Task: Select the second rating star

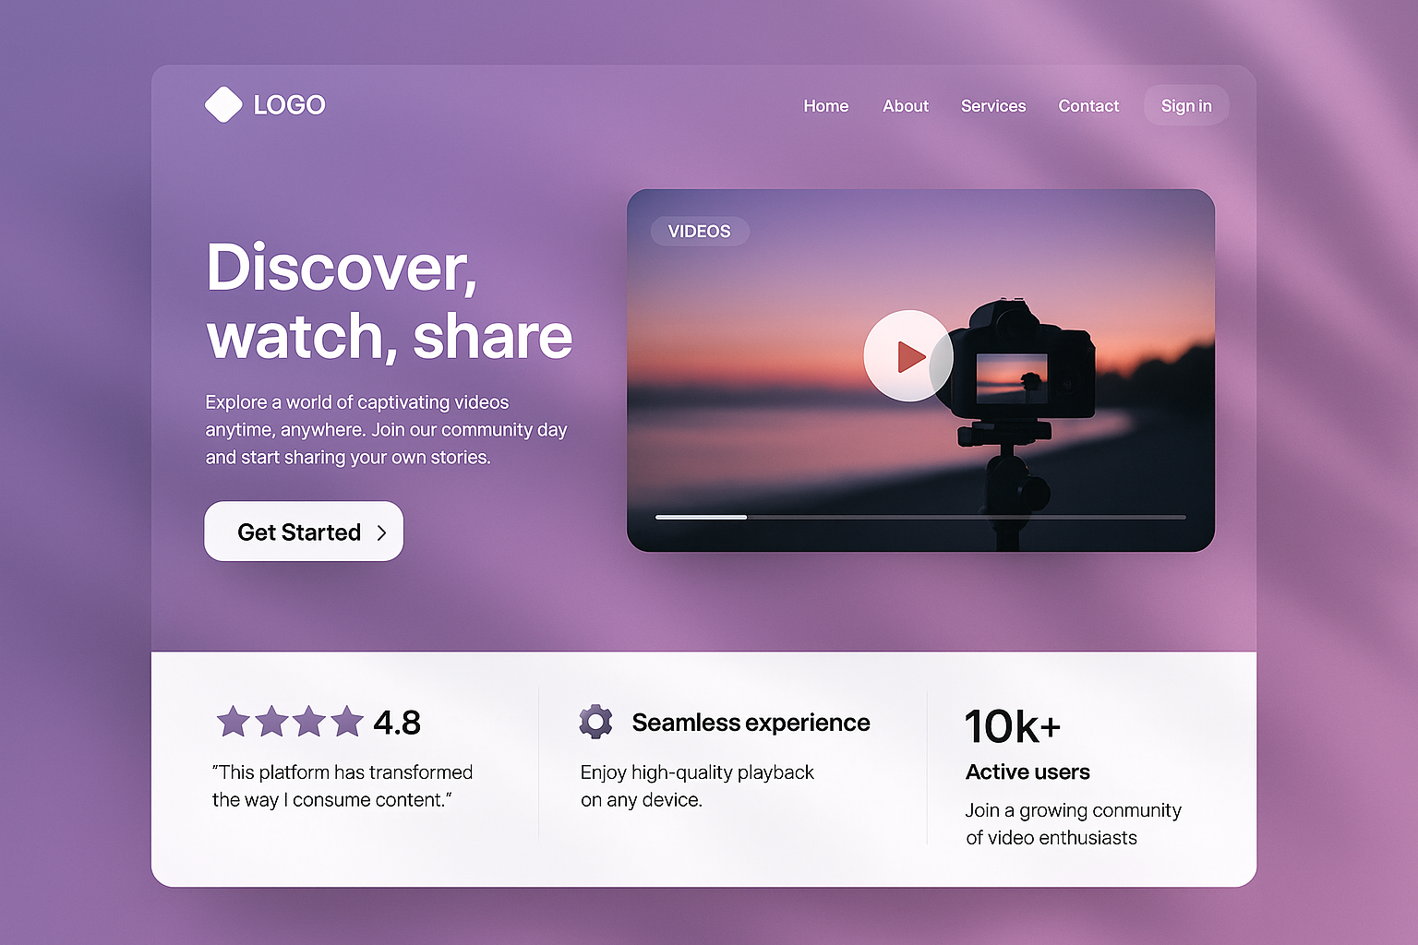Action: [x=271, y=722]
